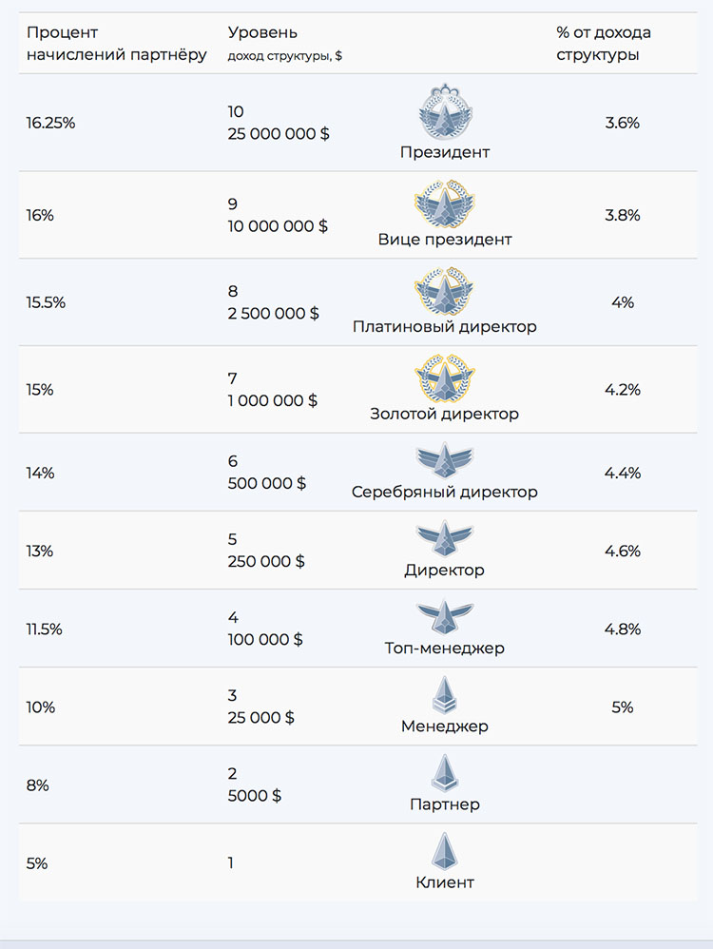Select the 16.25% accrual value
Screen dimensions: 713x949
[50, 123]
